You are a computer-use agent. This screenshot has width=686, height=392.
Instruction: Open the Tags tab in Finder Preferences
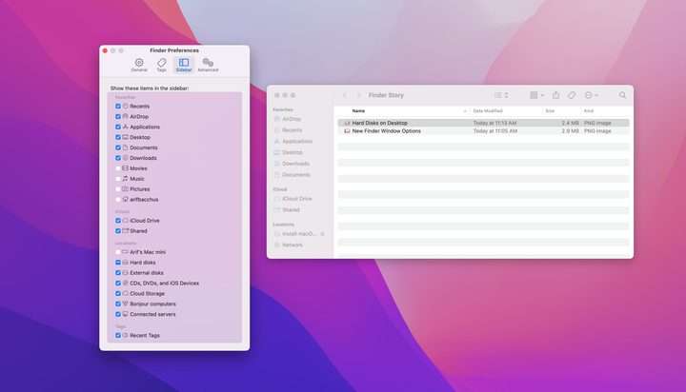[161, 65]
